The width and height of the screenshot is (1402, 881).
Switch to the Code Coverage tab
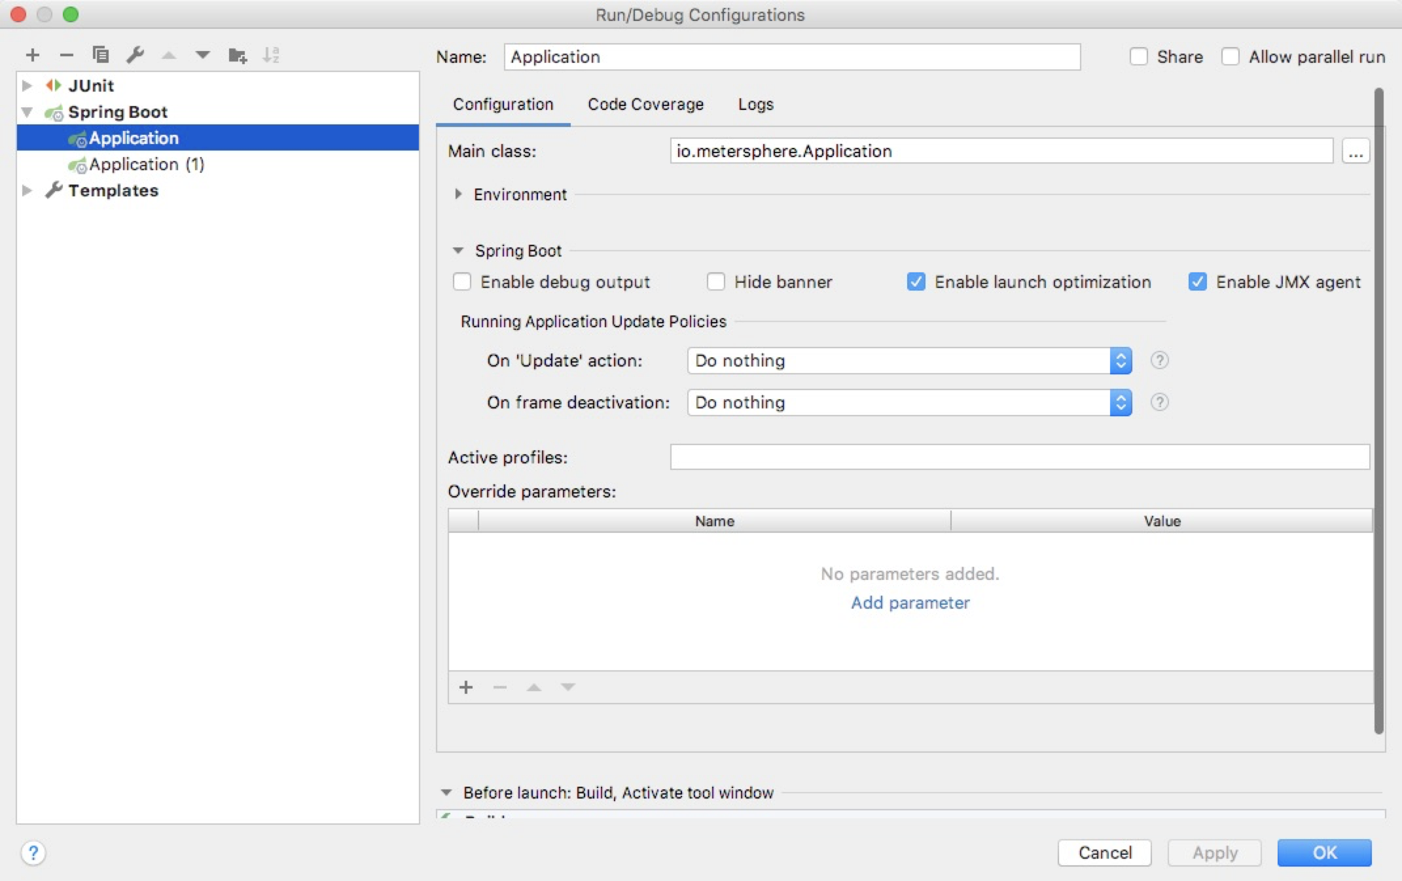coord(645,105)
